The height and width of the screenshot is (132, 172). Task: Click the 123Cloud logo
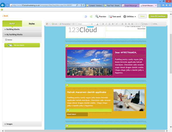click(x=83, y=30)
